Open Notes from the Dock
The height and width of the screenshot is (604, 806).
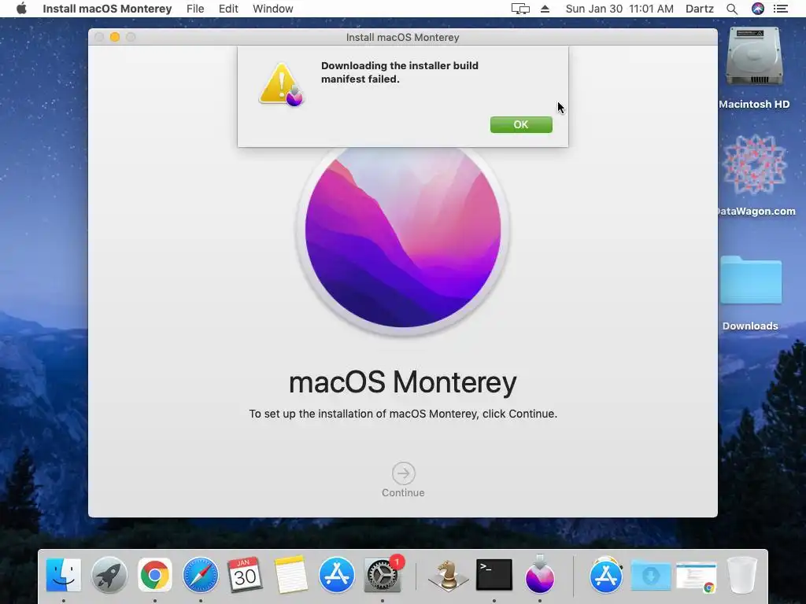291,575
